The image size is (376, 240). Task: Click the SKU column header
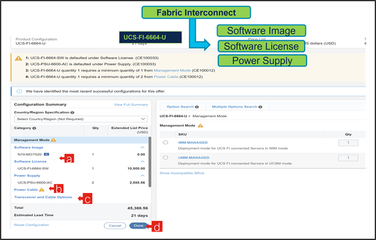click(x=182, y=134)
